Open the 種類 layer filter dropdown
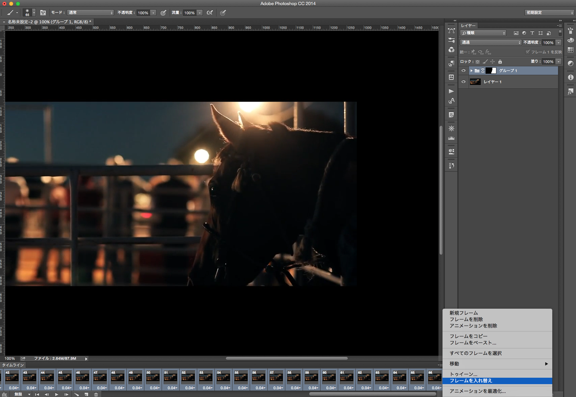The height and width of the screenshot is (397, 576). (x=483, y=33)
